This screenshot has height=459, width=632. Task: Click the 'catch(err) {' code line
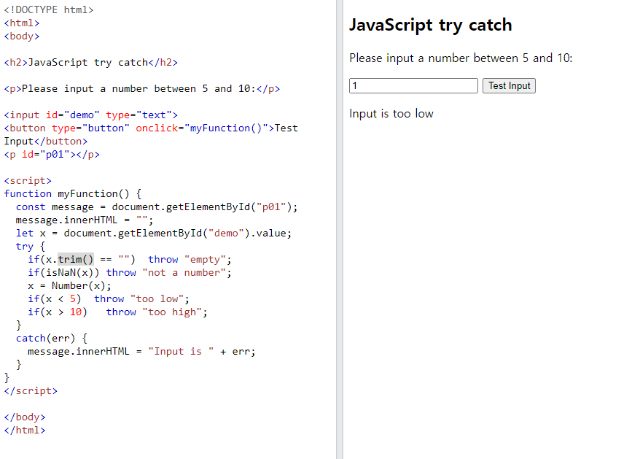[52, 339]
